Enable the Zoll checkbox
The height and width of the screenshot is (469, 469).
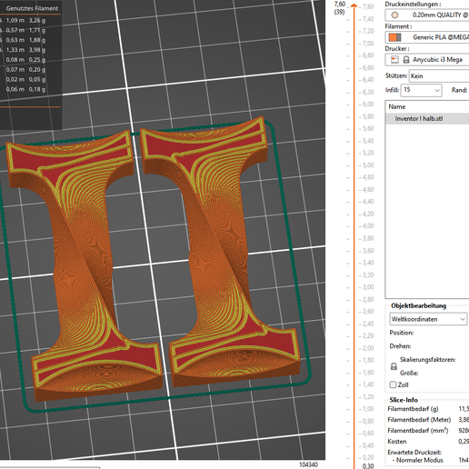[393, 384]
